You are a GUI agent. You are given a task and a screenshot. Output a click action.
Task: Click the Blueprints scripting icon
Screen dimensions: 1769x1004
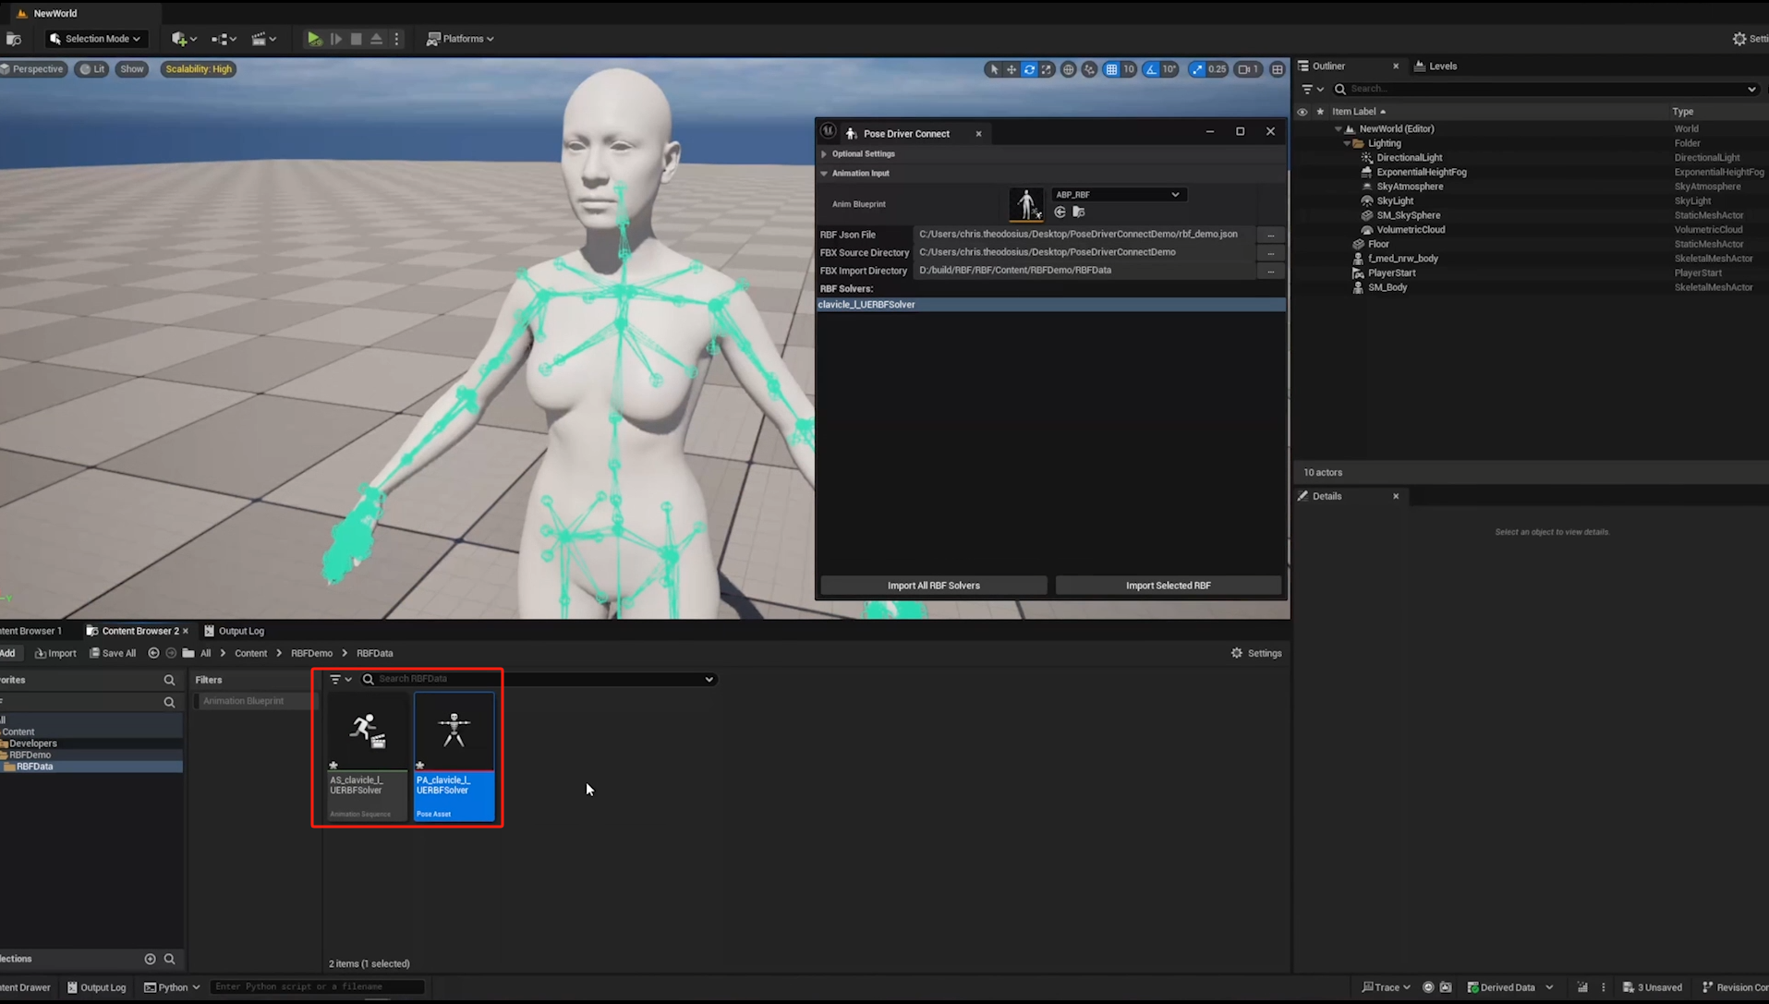click(219, 39)
